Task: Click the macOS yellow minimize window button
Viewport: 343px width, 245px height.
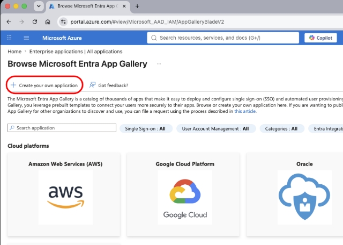Action: (16, 6)
